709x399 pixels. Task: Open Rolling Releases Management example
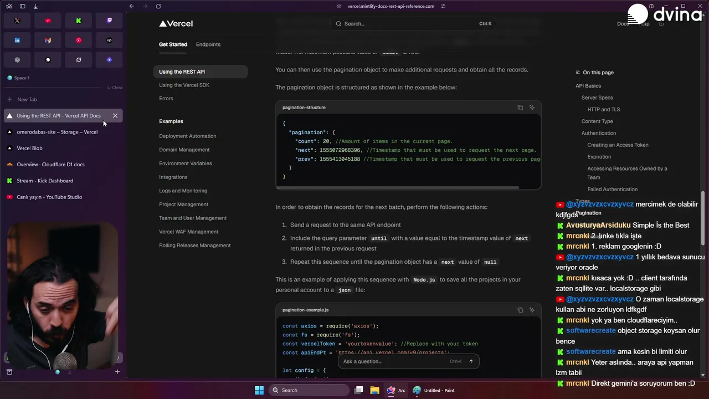point(195,245)
